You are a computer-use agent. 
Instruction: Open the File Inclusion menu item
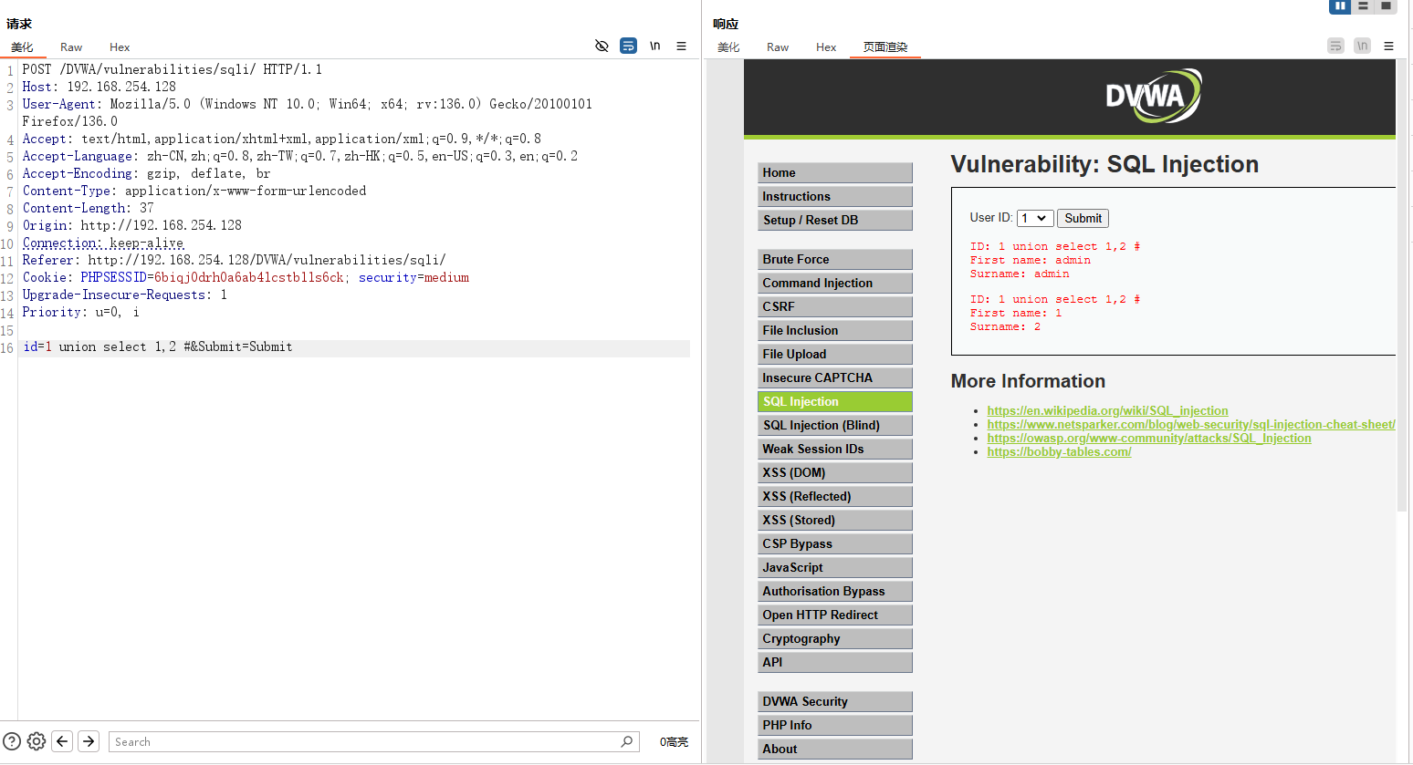coord(834,330)
